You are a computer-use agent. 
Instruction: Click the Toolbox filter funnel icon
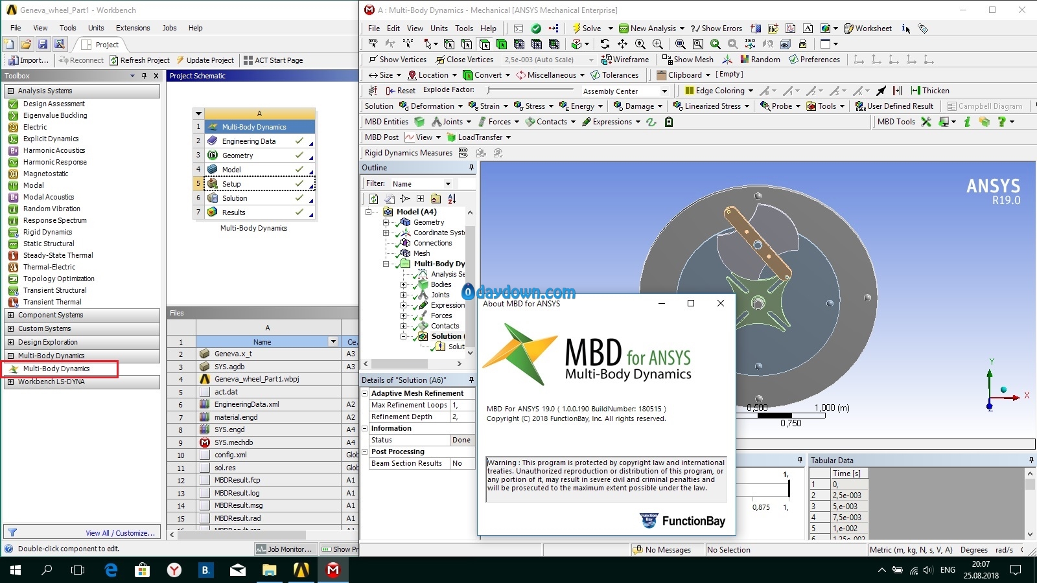point(12,532)
